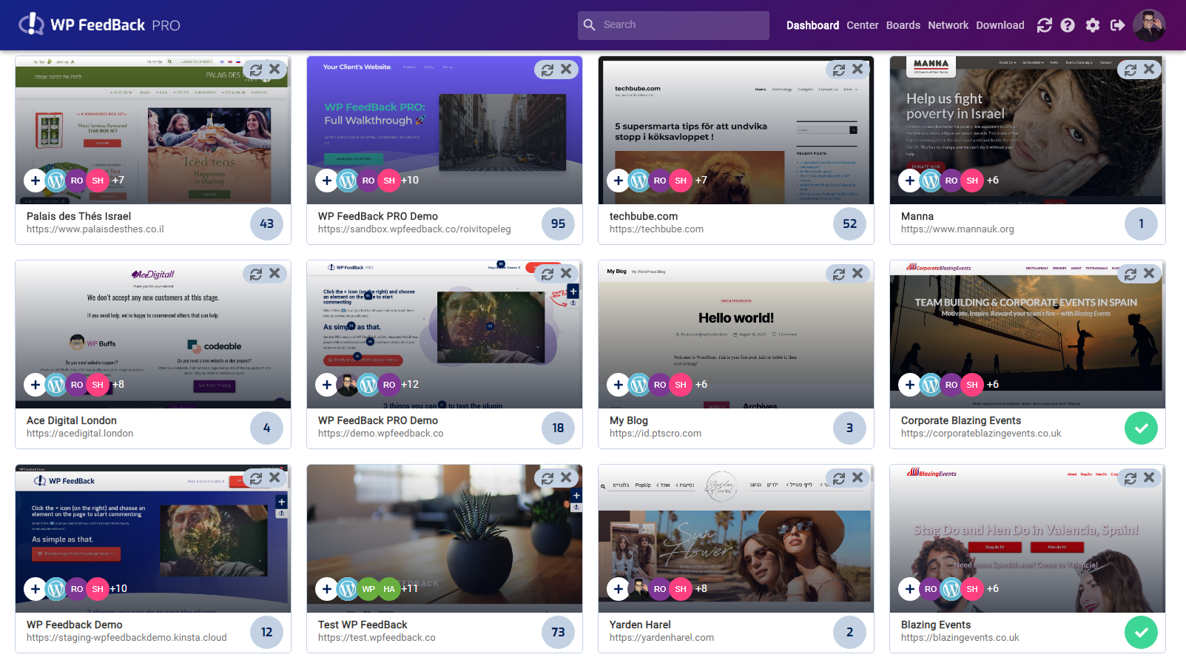The image size is (1186, 663).
Task: Add a user to the Manna site
Action: 909,180
